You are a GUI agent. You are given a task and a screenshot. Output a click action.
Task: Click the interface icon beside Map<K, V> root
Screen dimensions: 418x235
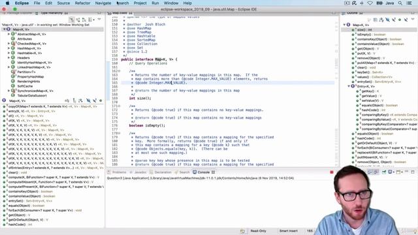(8, 29)
